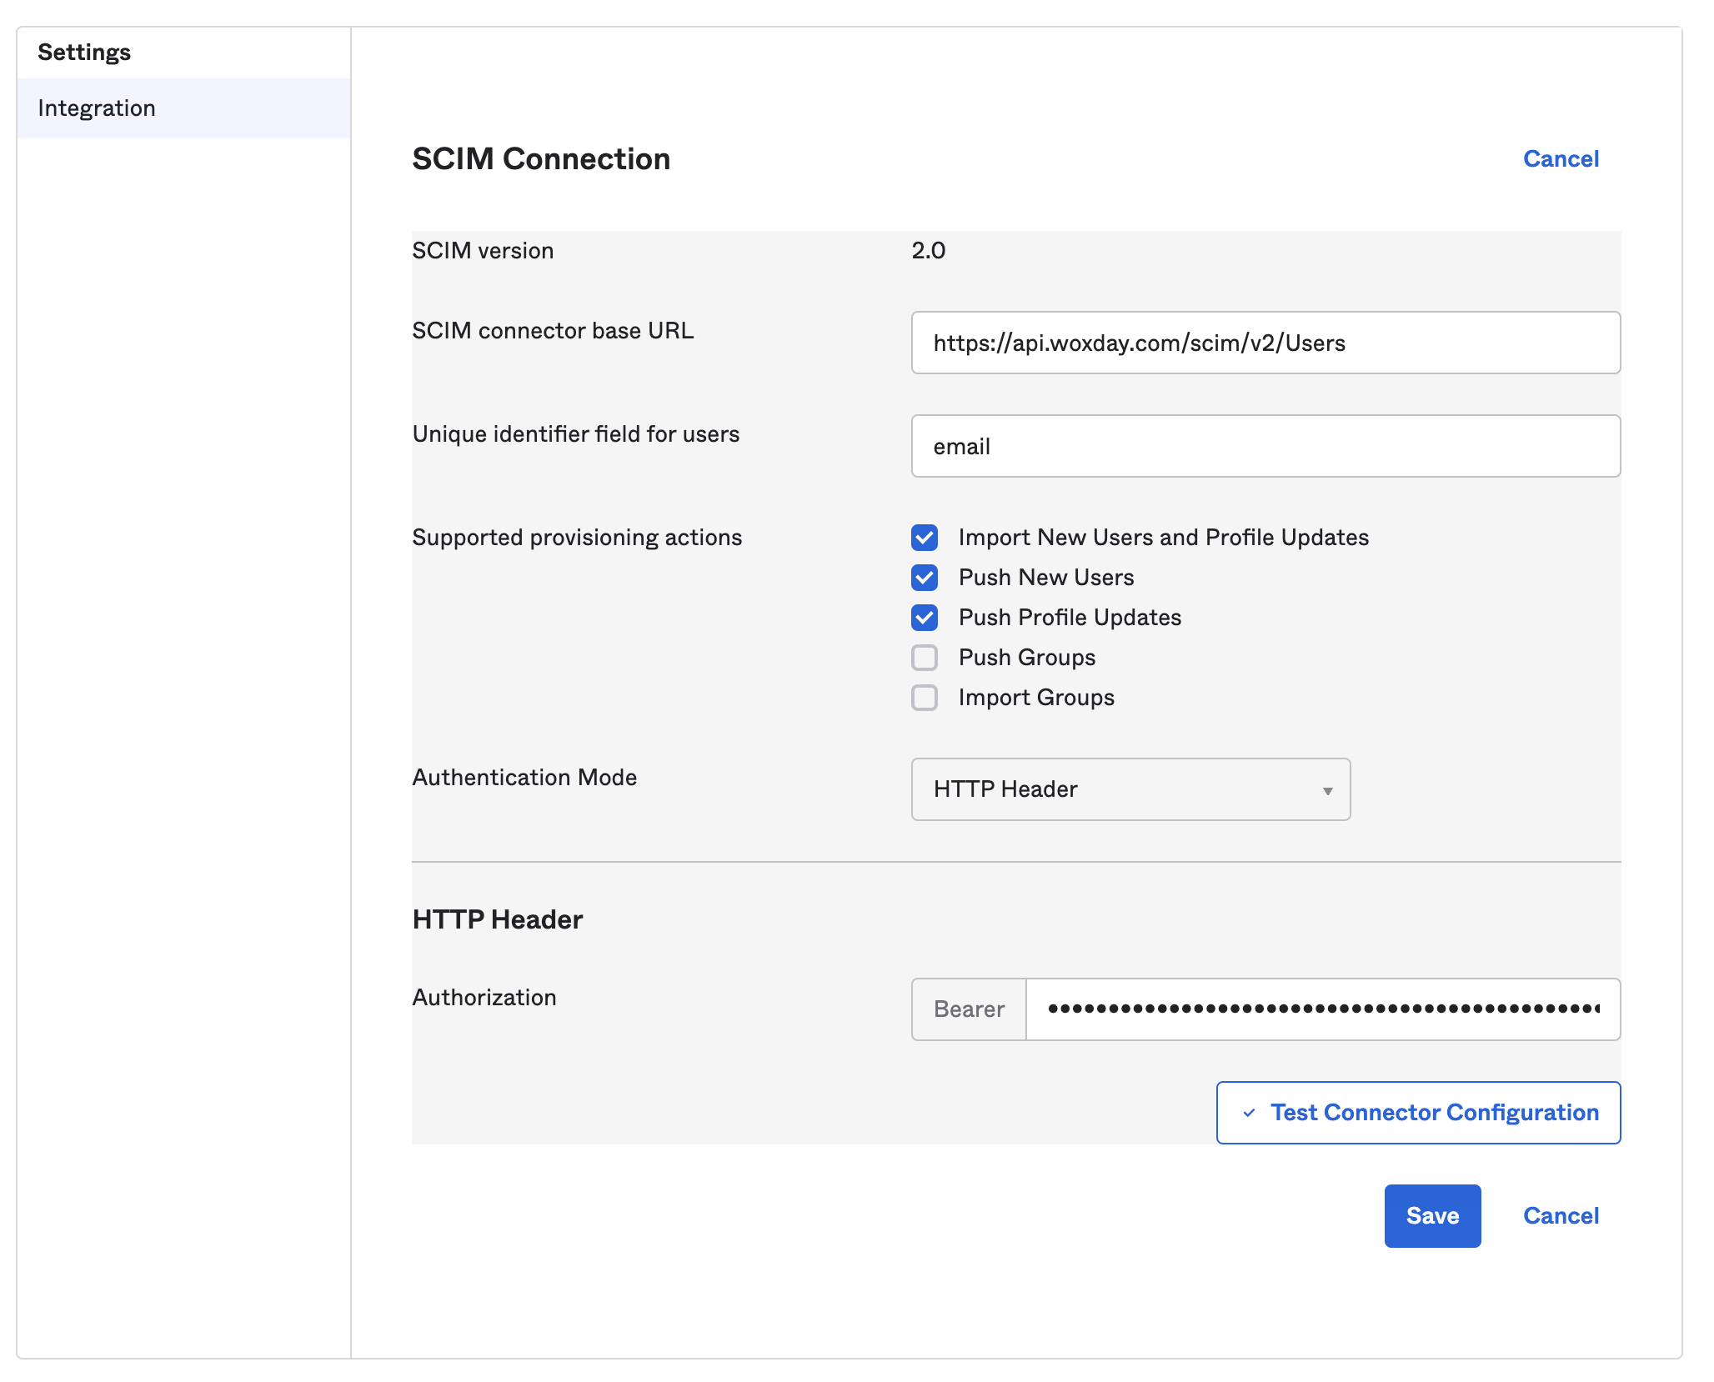Save the SCIM connection settings

tap(1432, 1216)
